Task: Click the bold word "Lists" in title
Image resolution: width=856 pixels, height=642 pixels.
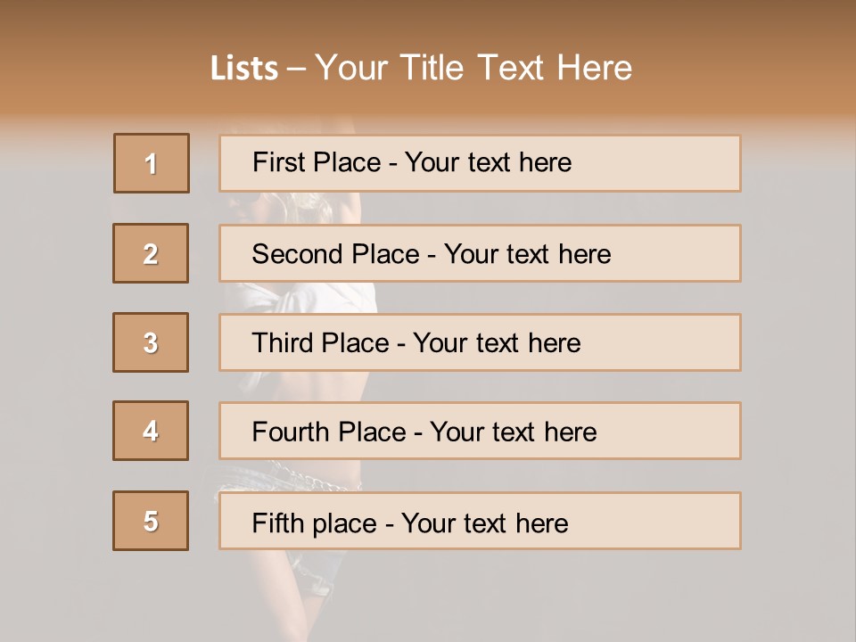Action: (x=244, y=69)
